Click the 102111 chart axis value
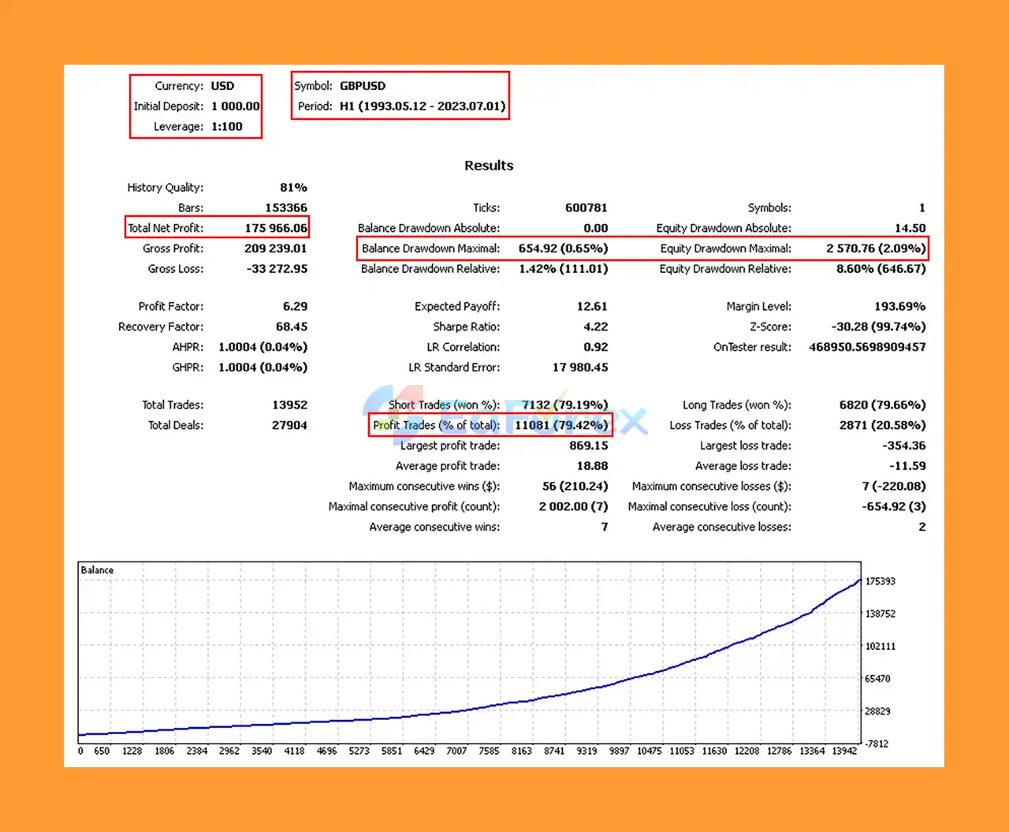 pyautogui.click(x=881, y=647)
